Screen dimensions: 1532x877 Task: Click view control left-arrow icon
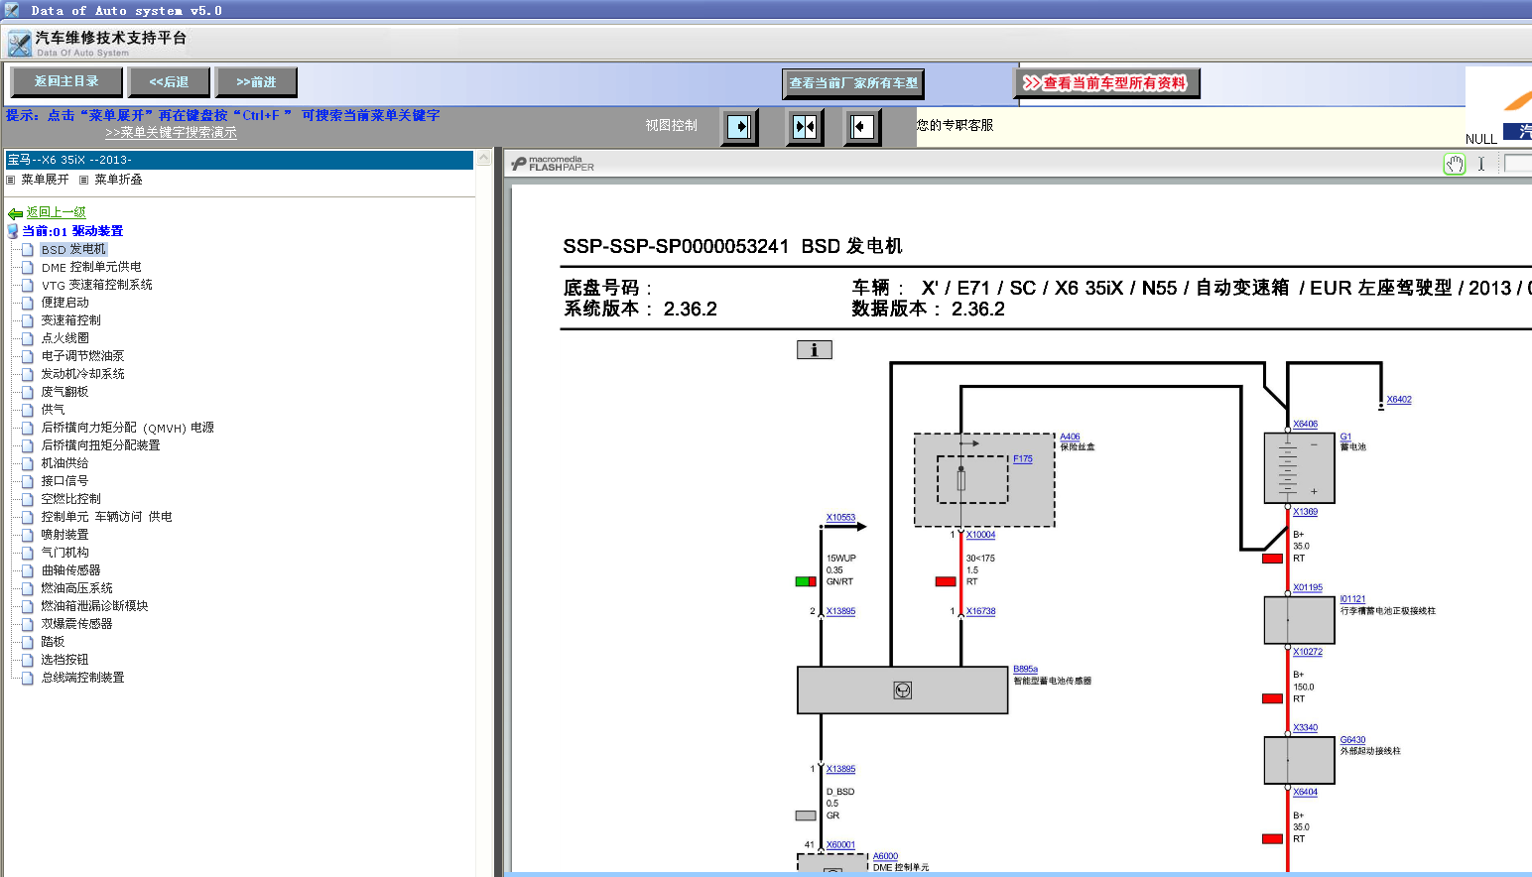click(x=862, y=126)
